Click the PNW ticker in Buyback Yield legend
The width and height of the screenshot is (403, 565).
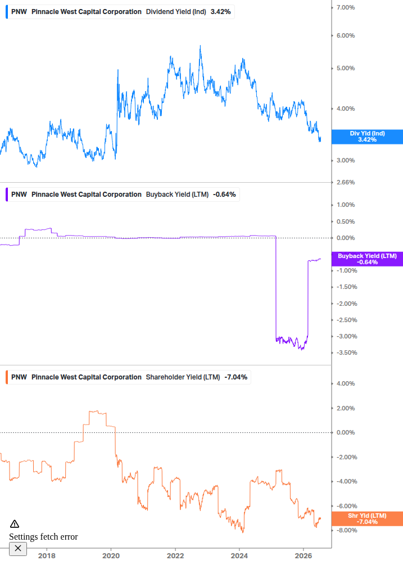pos(19,195)
